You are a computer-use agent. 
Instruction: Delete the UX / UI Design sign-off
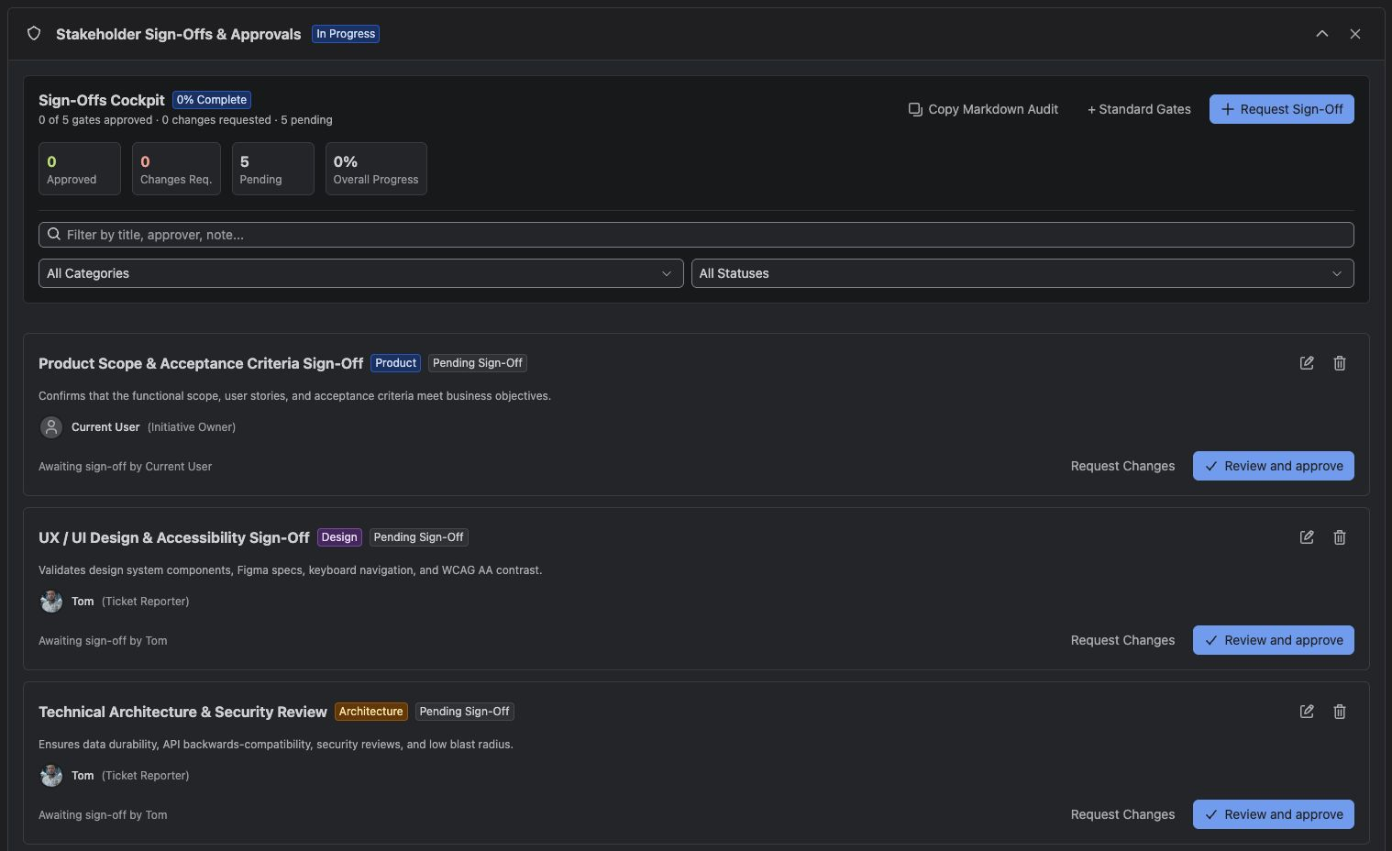[1340, 537]
